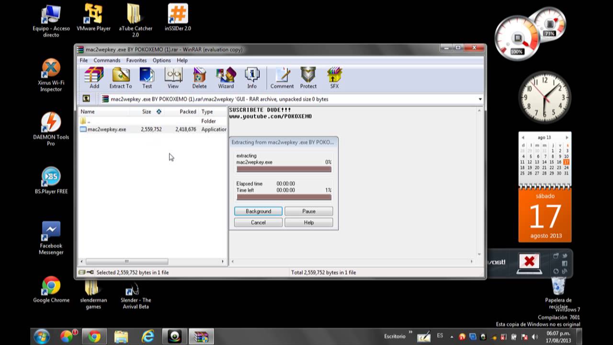This screenshot has width=613, height=345.
Task: Select the slenderman games folder icon
Action: point(93,295)
